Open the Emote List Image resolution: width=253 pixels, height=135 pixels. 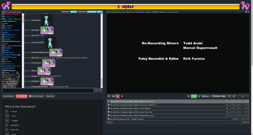tap(50, 96)
